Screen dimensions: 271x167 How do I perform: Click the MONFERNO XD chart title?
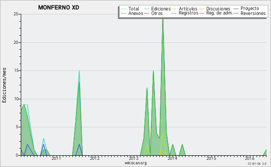[x=59, y=8]
